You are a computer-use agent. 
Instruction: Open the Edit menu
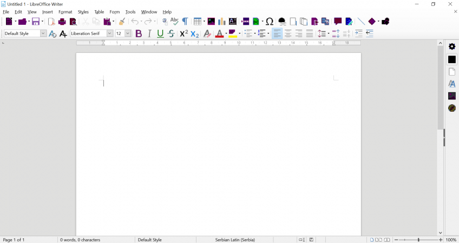(18, 12)
